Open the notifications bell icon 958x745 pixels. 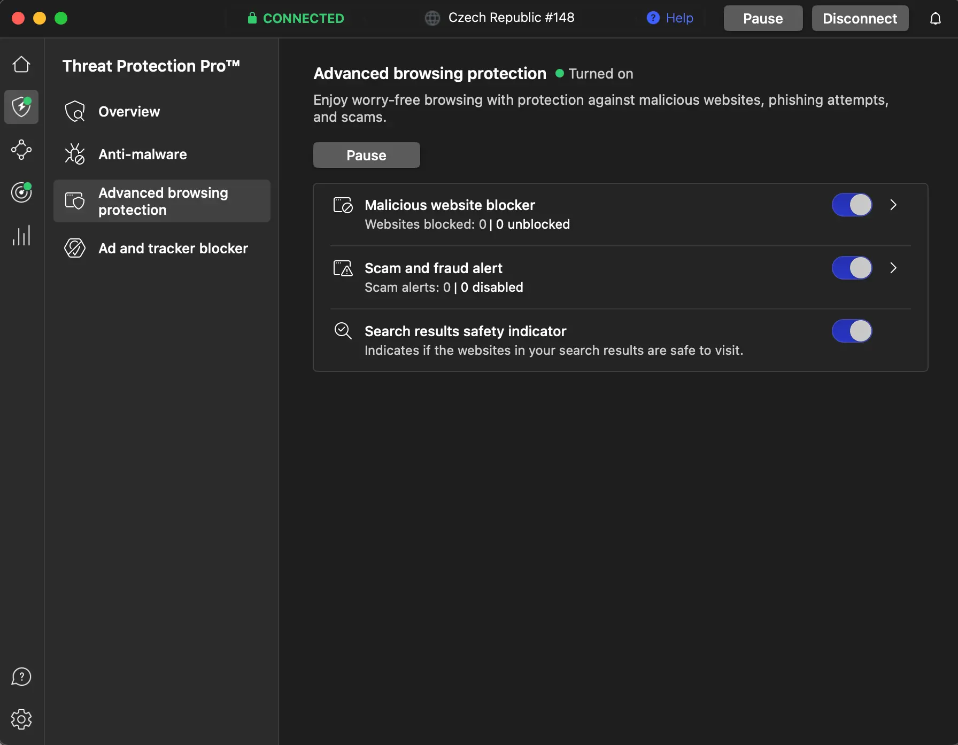tap(935, 19)
